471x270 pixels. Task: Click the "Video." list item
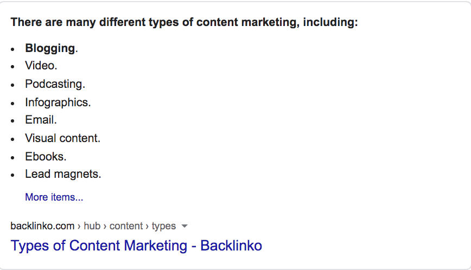click(x=41, y=66)
